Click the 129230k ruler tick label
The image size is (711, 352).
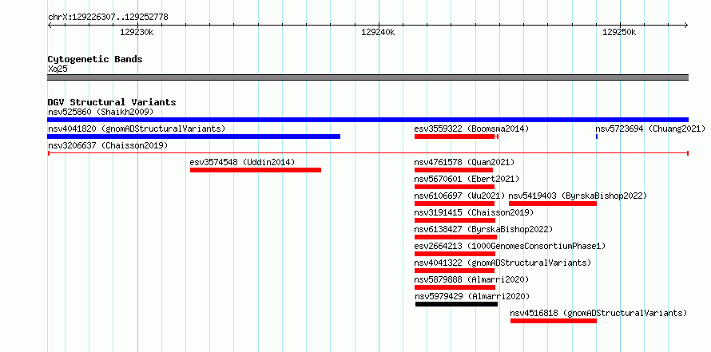tap(137, 32)
